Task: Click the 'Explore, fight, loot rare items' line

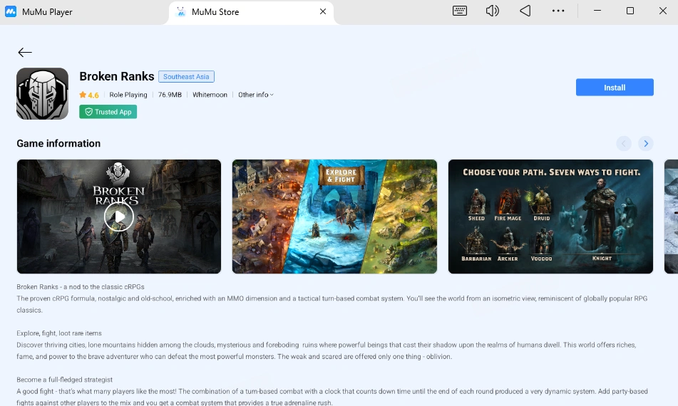Action: pos(59,333)
